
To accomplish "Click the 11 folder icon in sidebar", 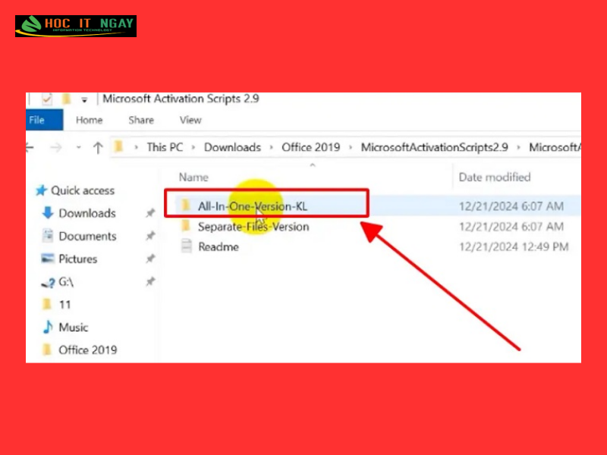I will [x=47, y=304].
